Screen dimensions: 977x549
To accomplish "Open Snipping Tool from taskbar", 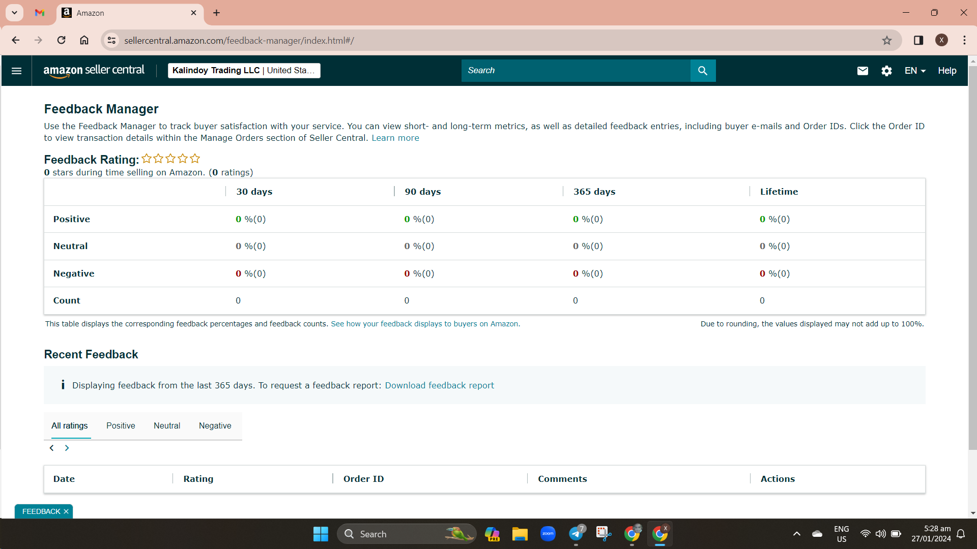I will point(604,534).
